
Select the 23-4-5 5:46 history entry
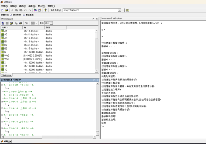18,92
